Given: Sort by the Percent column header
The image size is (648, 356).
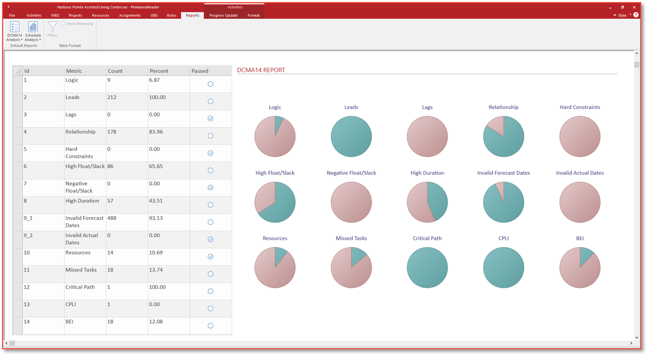Looking at the screenshot, I should (x=169, y=71).
